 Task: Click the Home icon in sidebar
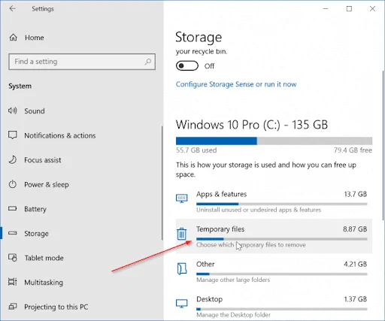coord(13,38)
